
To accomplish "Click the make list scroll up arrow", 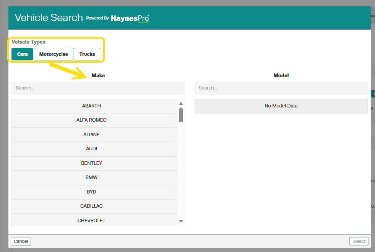I will tap(181, 103).
